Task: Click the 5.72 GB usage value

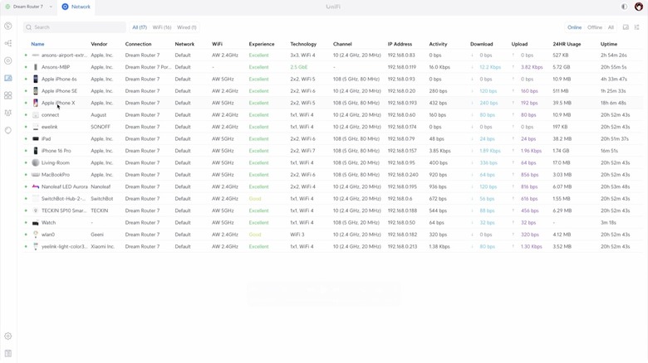Action: point(561,67)
